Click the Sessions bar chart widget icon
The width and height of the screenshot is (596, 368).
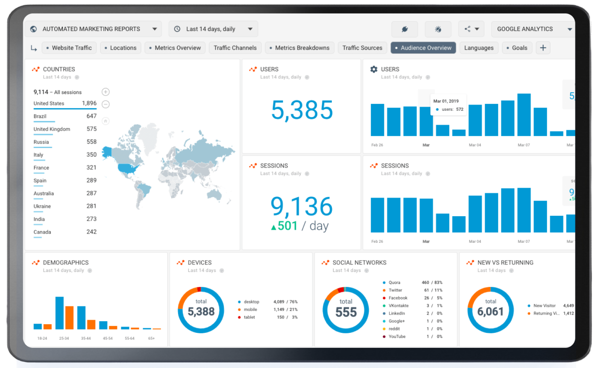click(x=374, y=166)
